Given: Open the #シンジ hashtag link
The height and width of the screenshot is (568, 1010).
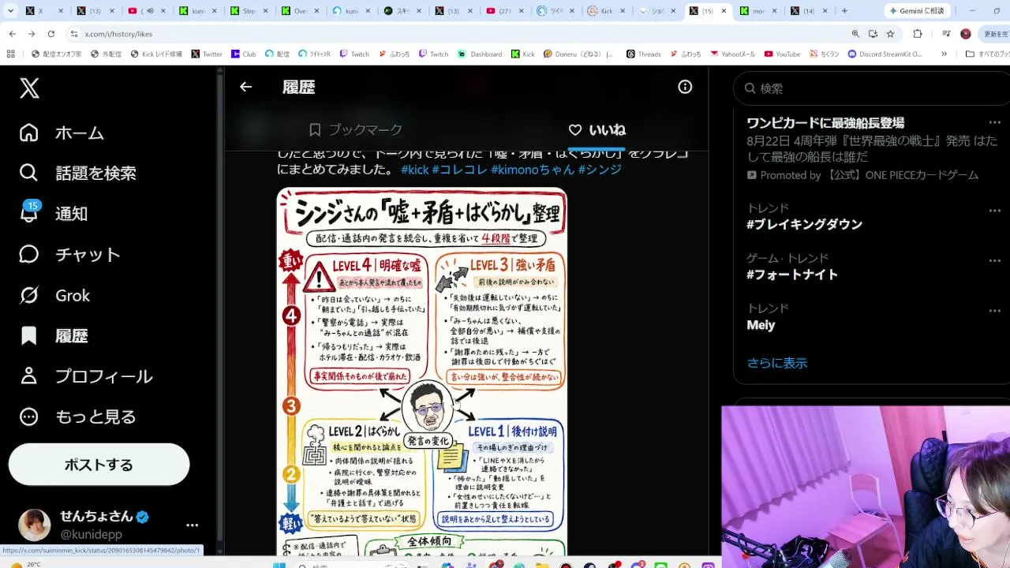Looking at the screenshot, I should click(600, 170).
